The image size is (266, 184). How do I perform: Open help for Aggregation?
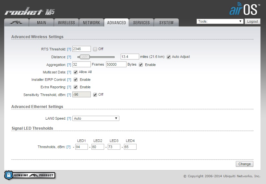[x=69, y=65]
